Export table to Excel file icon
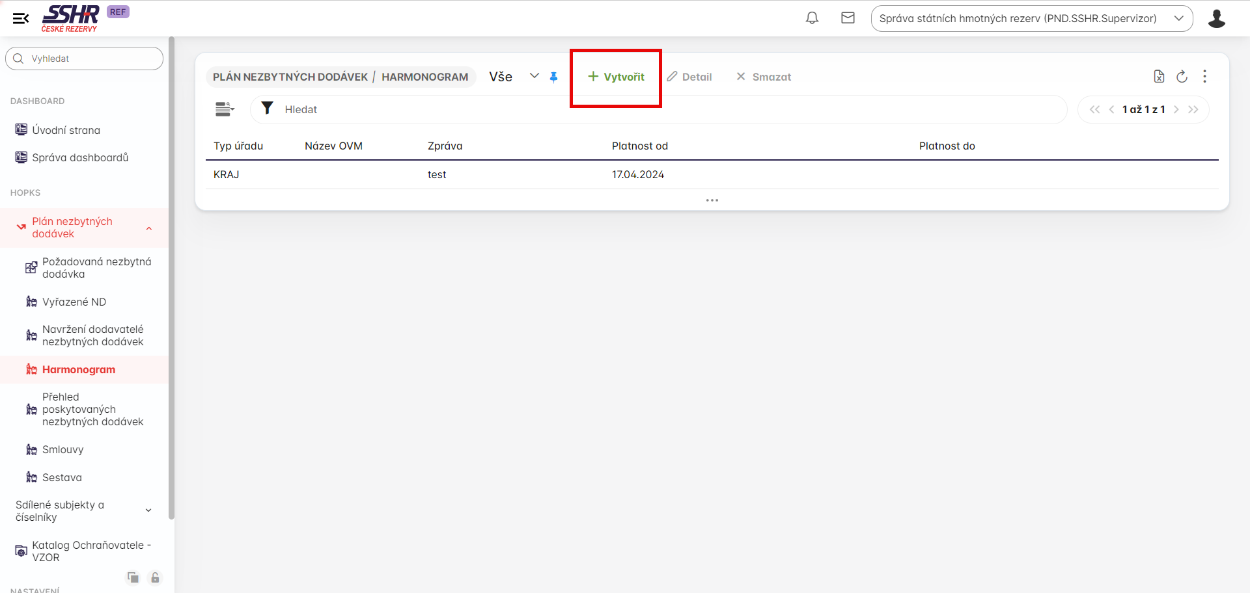Viewport: 1250px width, 593px height. 1159,77
